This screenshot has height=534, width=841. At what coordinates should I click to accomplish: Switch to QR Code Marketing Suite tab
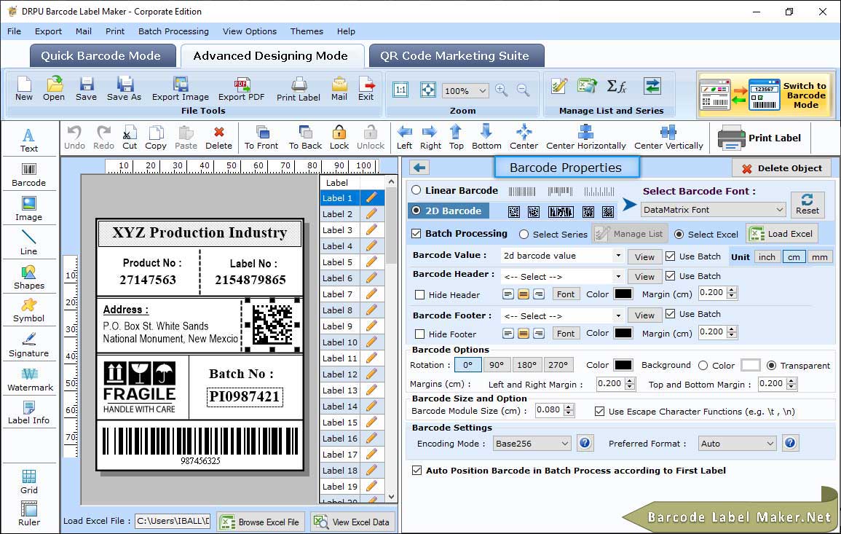point(455,56)
